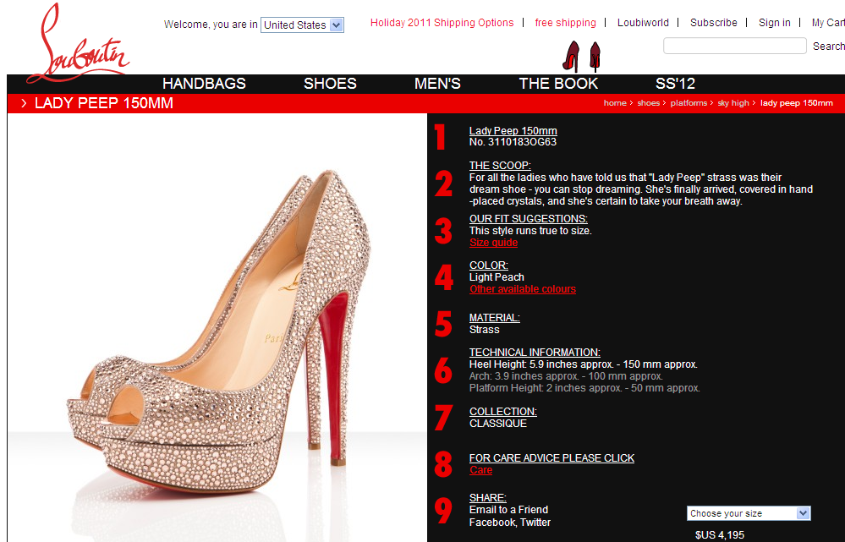Open THE BOOK page
The width and height of the screenshot is (845, 542).
click(558, 84)
